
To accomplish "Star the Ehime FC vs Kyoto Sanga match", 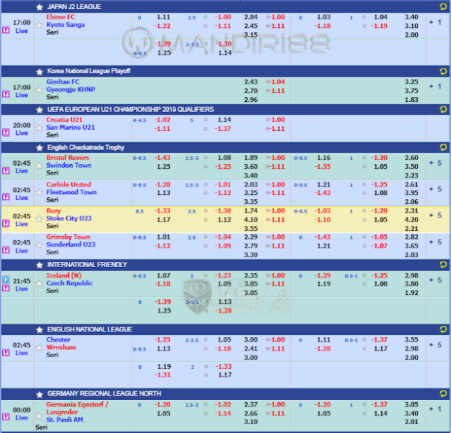I will 39,25.
